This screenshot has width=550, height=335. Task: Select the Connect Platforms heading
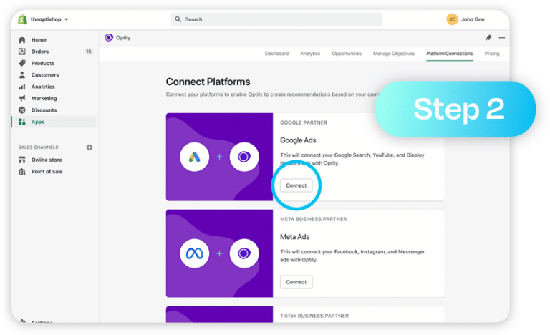pos(208,82)
